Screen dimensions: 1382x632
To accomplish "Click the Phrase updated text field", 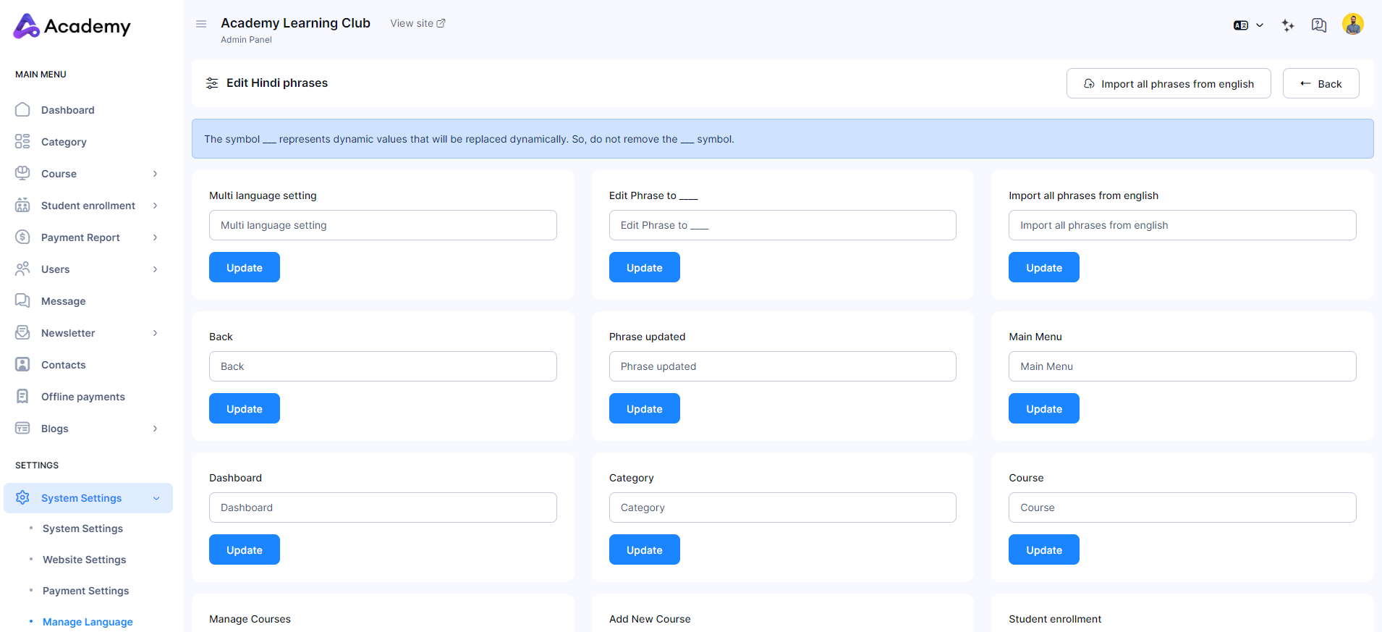I will (782, 366).
